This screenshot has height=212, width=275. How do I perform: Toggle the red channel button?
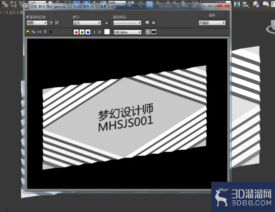click(76, 32)
